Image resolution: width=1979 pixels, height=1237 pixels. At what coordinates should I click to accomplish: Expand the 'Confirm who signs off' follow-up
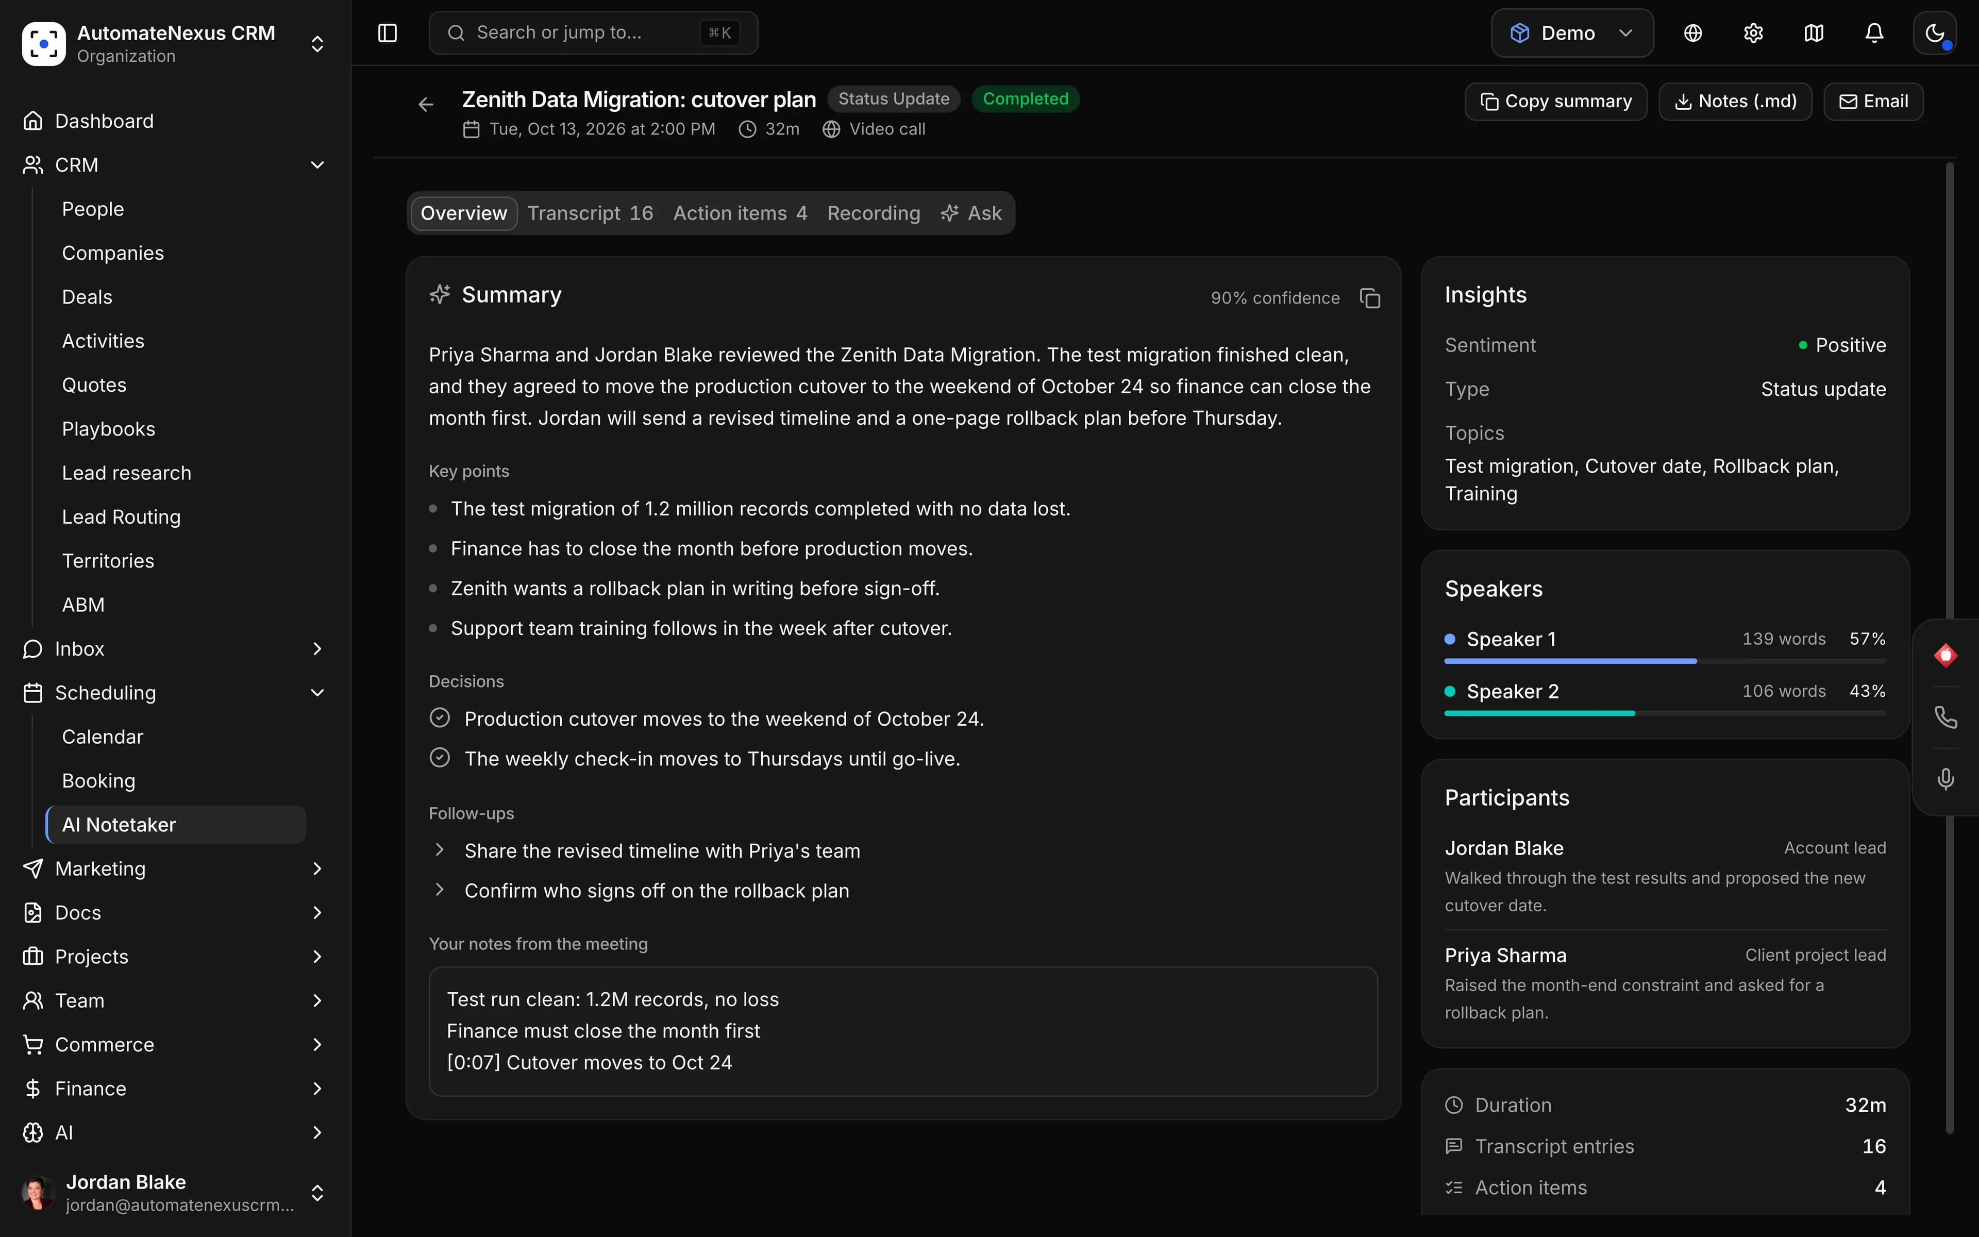click(x=439, y=890)
